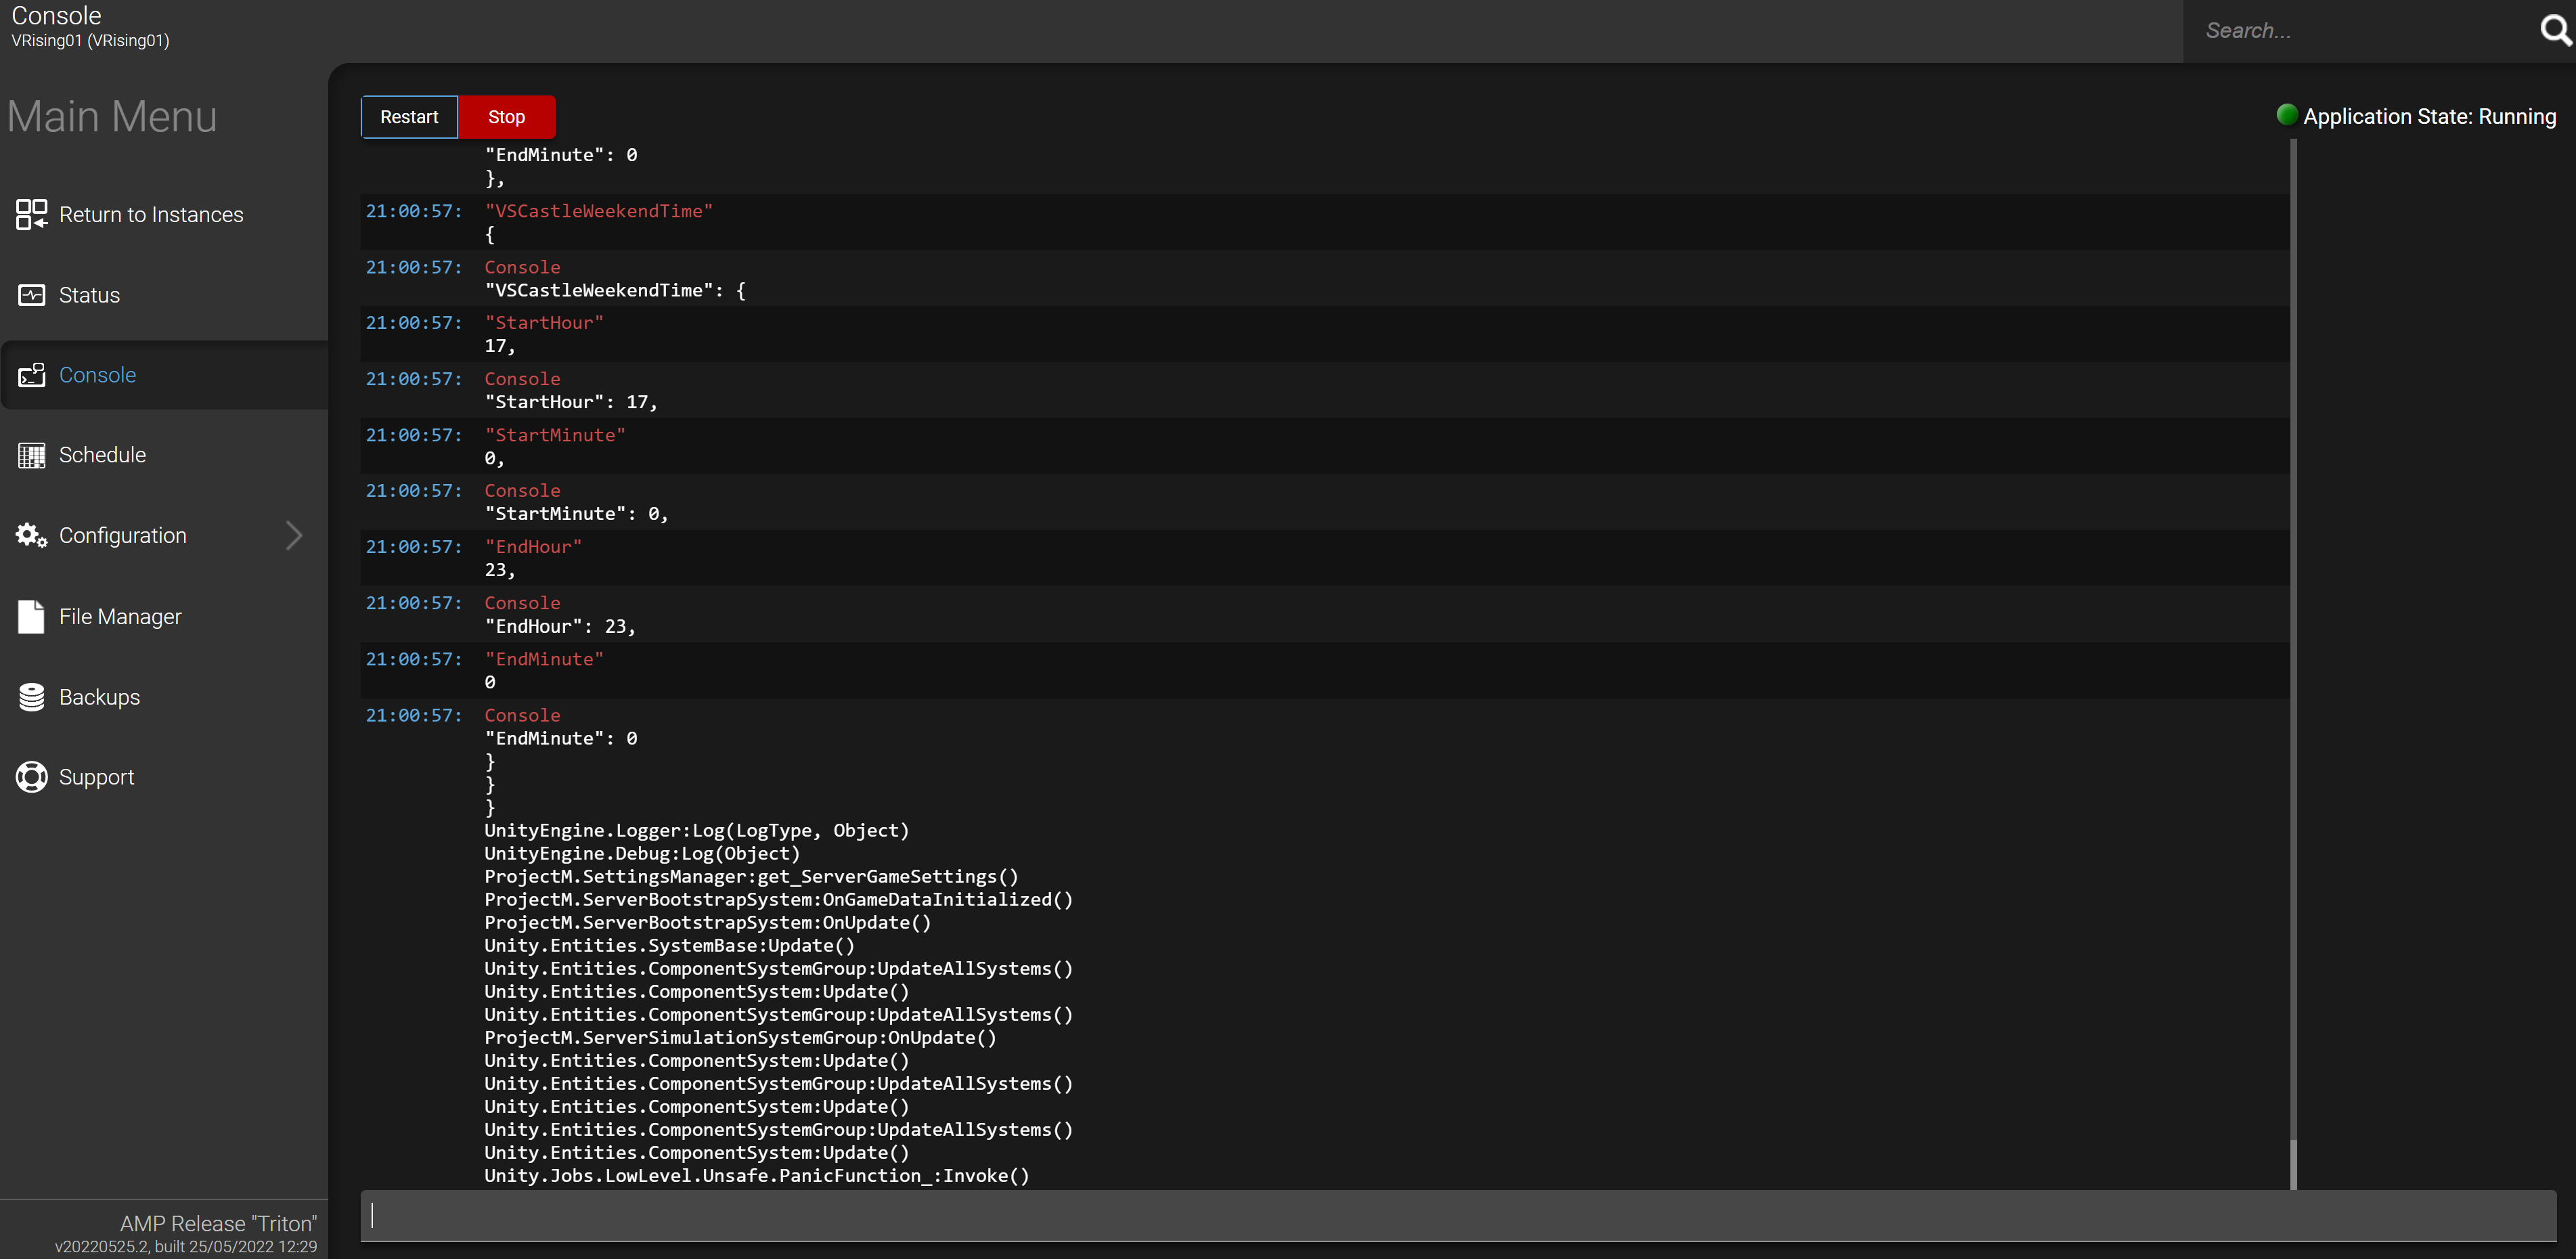
Task: Click the Backups database icon
Action: (x=31, y=697)
